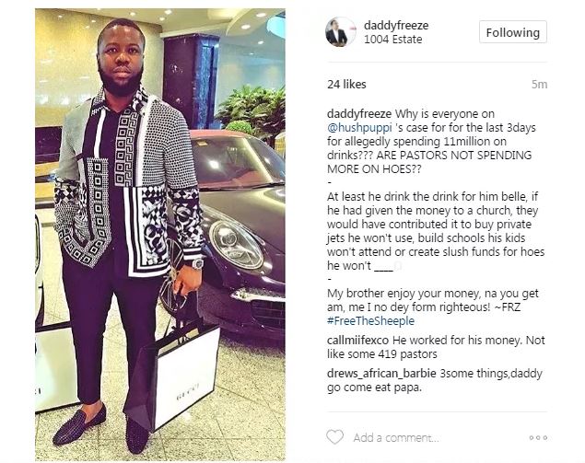
Task: Open commenter drews_african_barbie's profile
Action: [381, 373]
